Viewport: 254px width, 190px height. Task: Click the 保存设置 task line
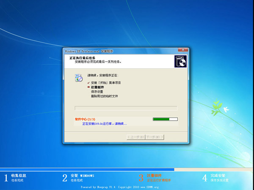coord(97,92)
